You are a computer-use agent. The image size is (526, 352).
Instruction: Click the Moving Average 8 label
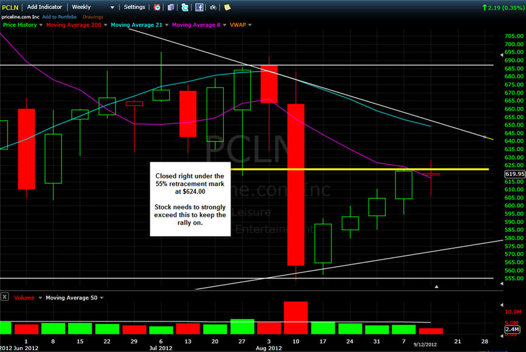tap(196, 25)
